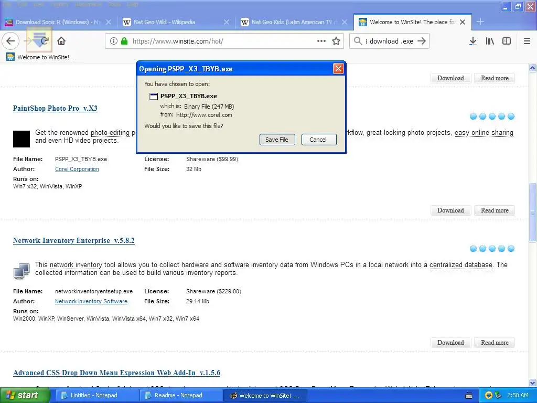Screen dimensions: 537x403
Task: Read more about Network Inventory Enterprise
Action: click(x=495, y=343)
